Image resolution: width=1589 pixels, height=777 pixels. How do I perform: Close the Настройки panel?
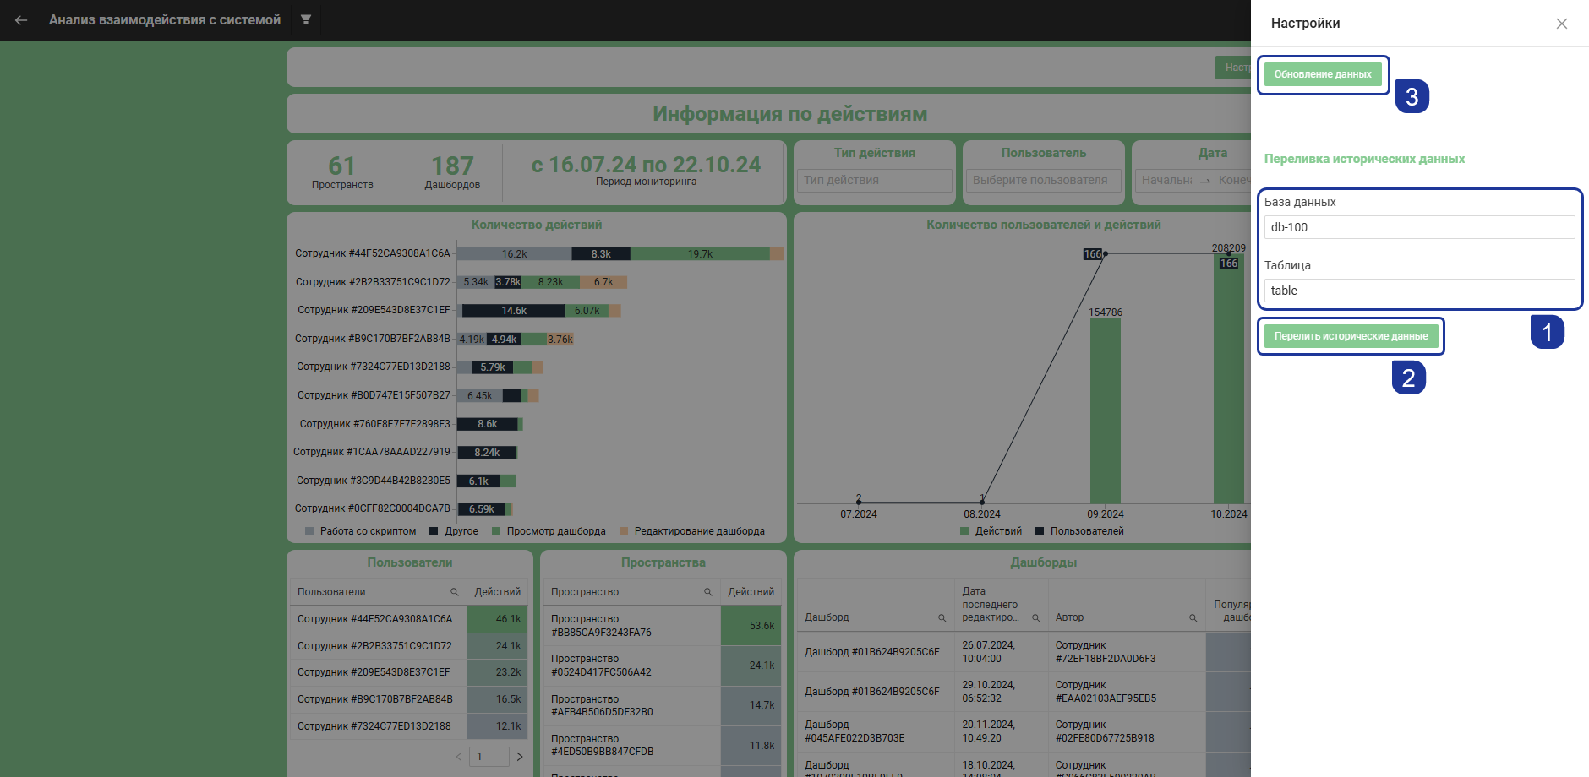(1562, 24)
